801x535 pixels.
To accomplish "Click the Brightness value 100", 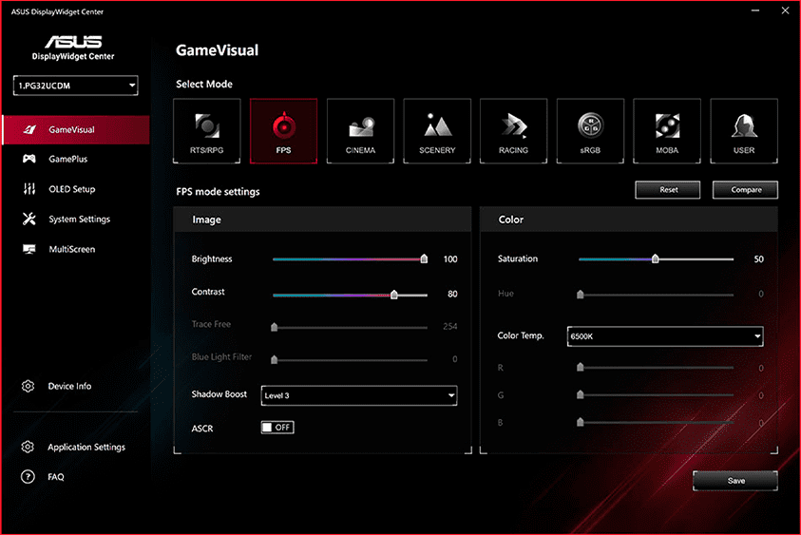I will pos(450,259).
